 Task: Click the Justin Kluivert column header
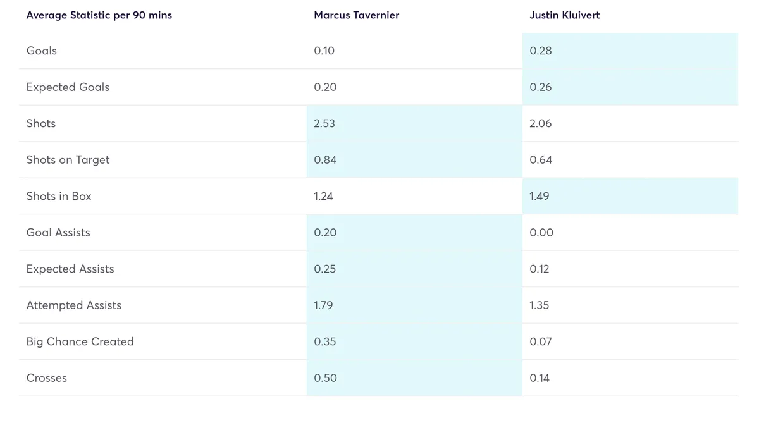click(x=564, y=15)
